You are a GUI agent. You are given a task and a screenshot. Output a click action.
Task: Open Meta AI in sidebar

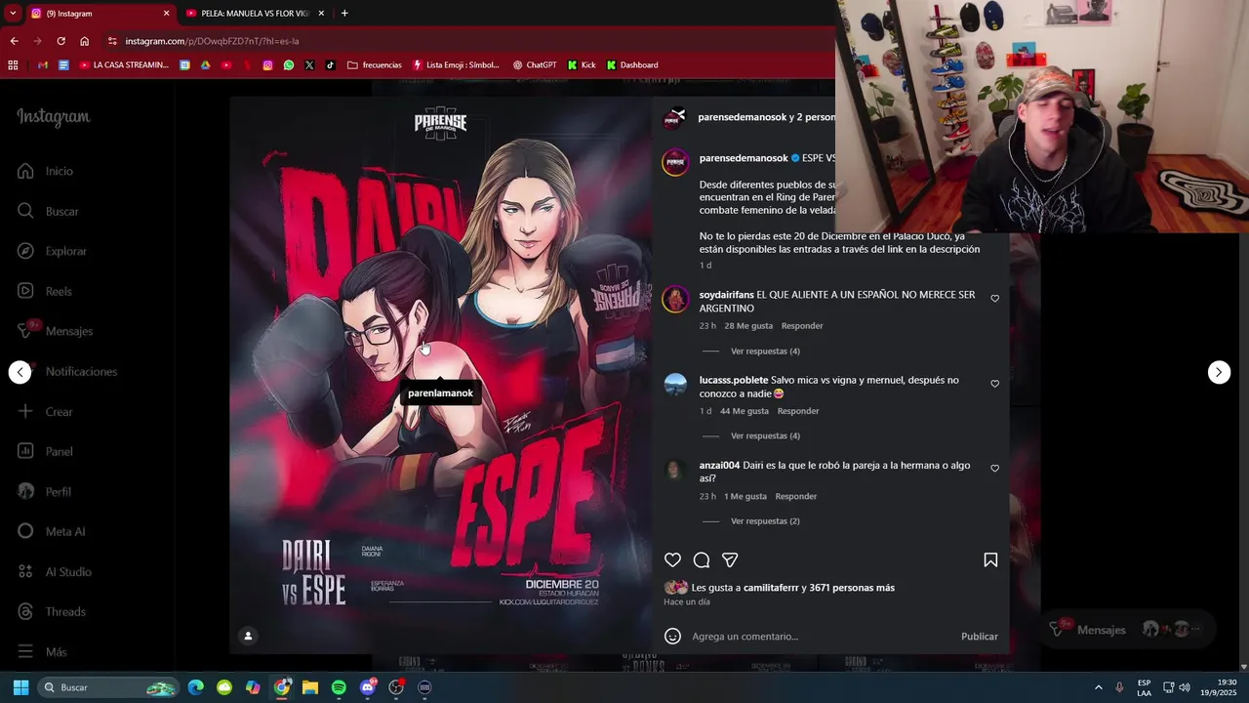(x=52, y=531)
